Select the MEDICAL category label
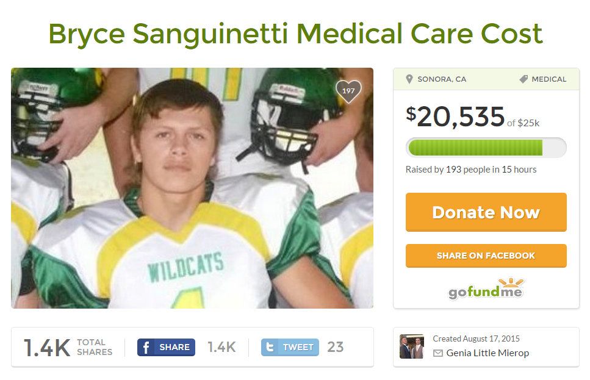This screenshot has width=590, height=380. click(x=549, y=79)
